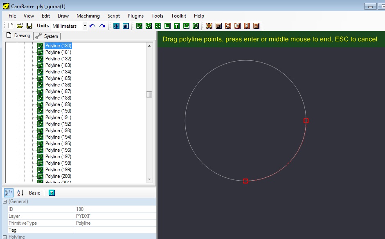Toggle the show grid icon
Screen dimensions: 385x239
(126, 26)
